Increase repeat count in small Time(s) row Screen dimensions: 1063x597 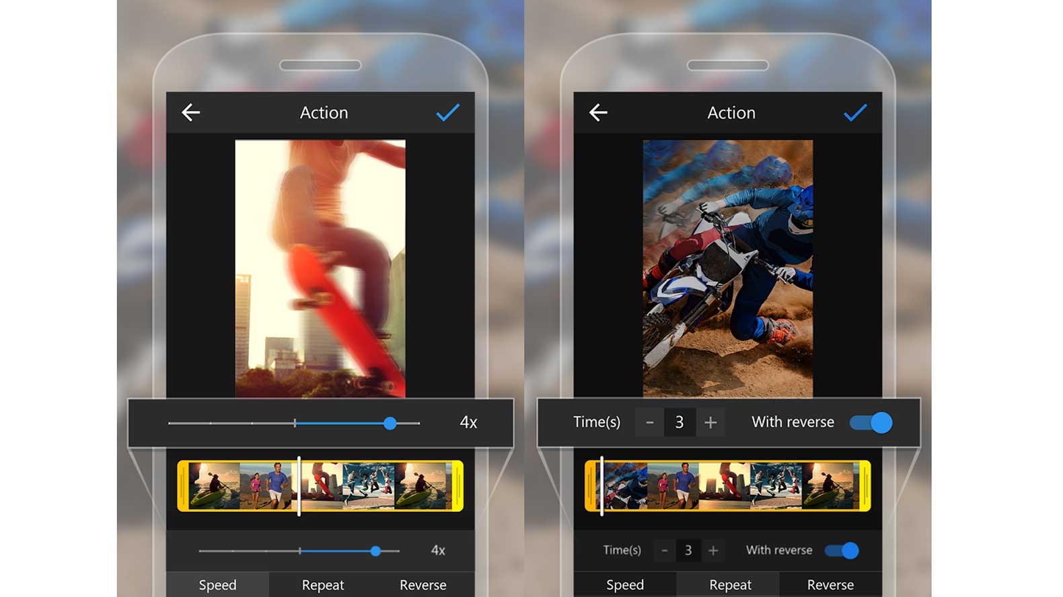pos(713,551)
